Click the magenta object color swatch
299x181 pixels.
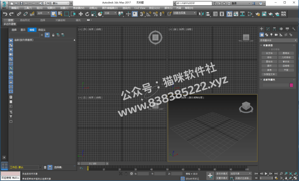[x=291, y=85]
